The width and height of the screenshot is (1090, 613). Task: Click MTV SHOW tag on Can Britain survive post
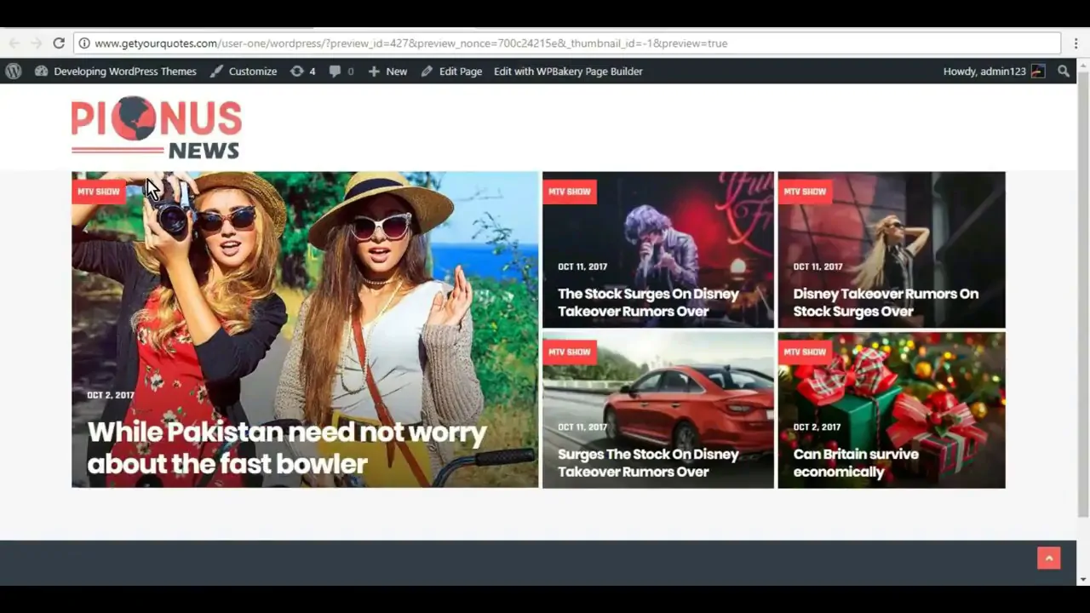[805, 352]
